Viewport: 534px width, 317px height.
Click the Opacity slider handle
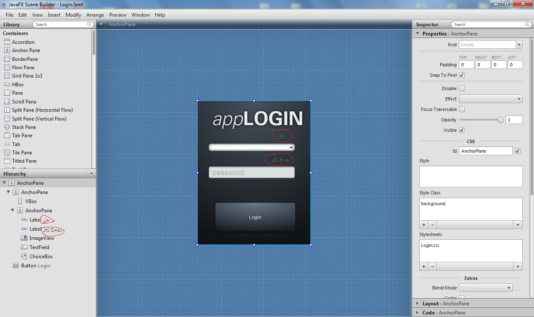[500, 120]
